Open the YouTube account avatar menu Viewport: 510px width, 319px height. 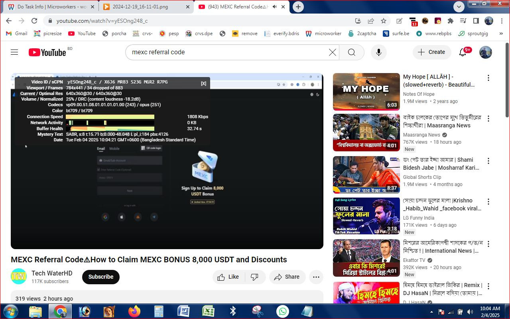(x=485, y=52)
